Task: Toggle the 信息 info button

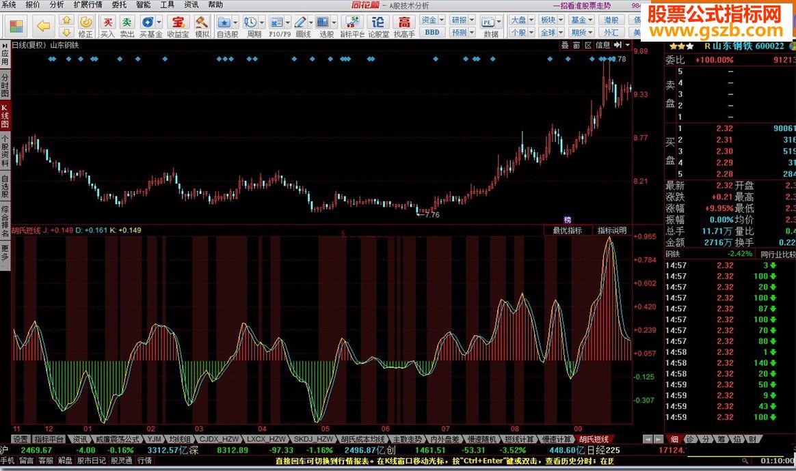Action: tap(603, 45)
